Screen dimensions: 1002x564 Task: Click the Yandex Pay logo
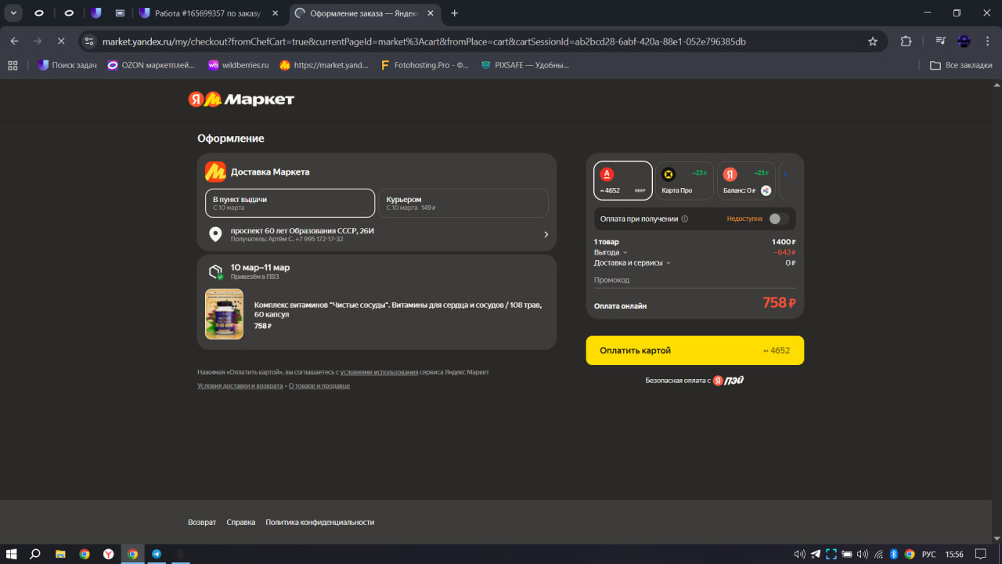(728, 381)
